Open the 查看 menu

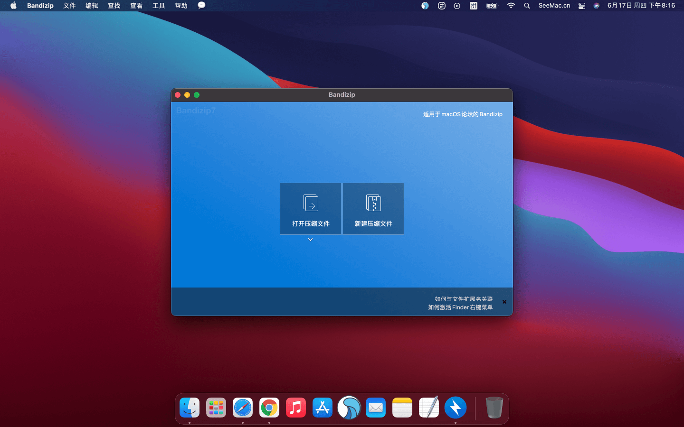coord(136,6)
